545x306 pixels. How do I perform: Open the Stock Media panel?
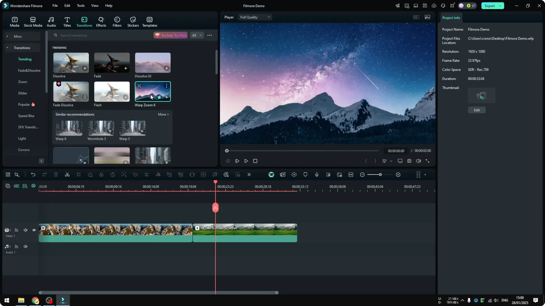[x=33, y=22]
